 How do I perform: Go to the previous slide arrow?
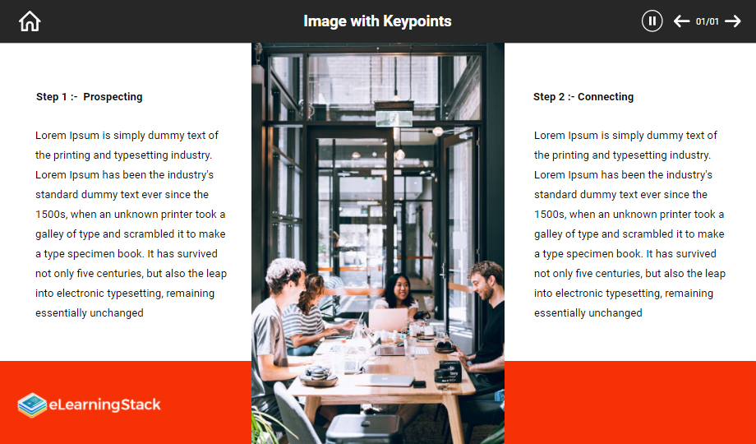681,21
